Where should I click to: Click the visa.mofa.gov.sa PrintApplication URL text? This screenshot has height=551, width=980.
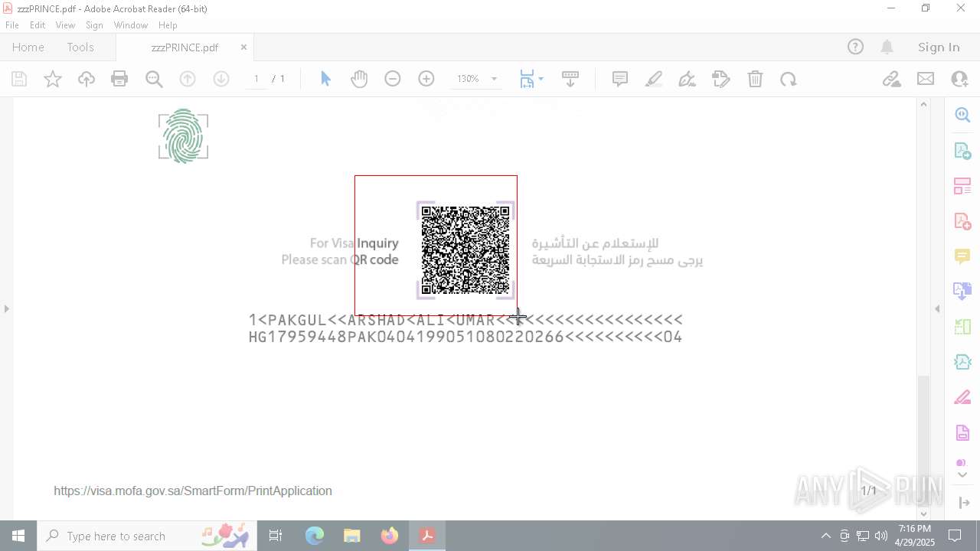coord(193,491)
